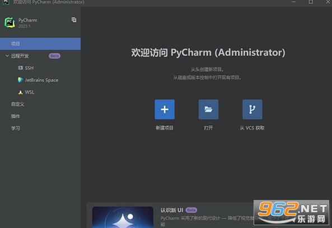The image size is (332, 228).
Task: Maximize the PyCharm welcome window
Action: point(311,2)
